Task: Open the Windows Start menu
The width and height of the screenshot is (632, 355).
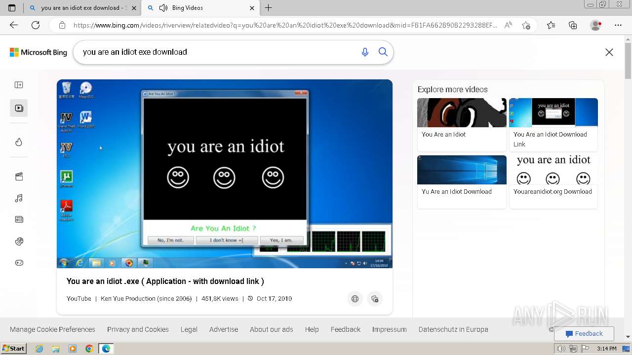Action: (13, 349)
